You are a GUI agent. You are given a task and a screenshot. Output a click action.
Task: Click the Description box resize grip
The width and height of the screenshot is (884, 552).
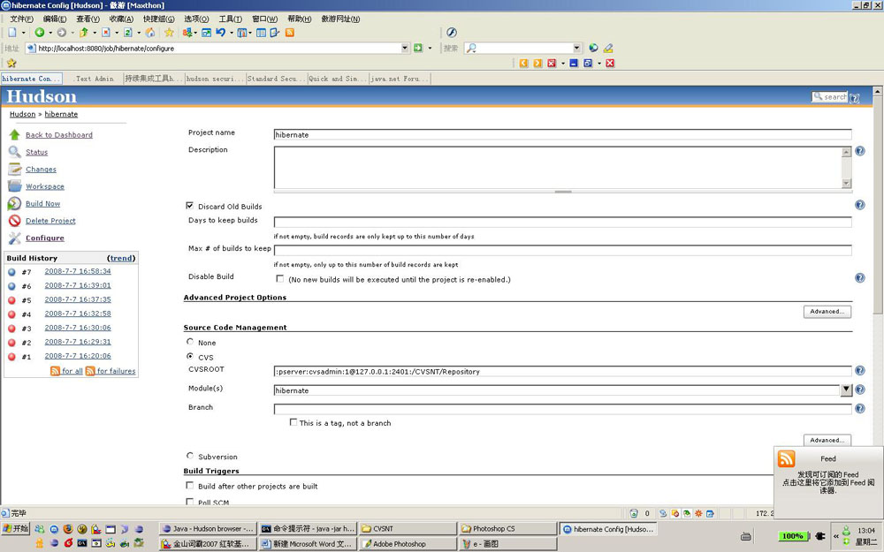[563, 192]
